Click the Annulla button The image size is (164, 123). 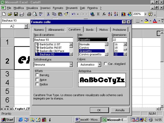click(x=120, y=110)
